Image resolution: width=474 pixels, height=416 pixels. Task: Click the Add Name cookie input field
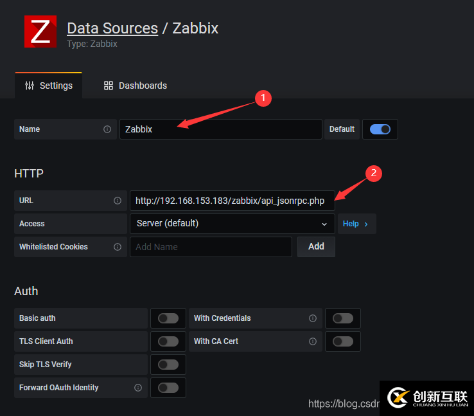coord(211,247)
